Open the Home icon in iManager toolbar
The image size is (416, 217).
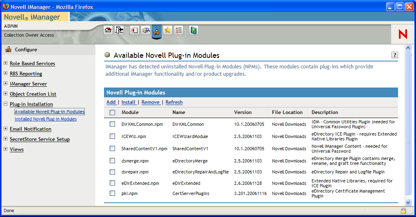[108, 30]
